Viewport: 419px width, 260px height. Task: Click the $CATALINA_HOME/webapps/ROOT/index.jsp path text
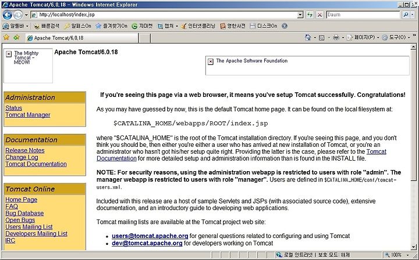(190, 124)
